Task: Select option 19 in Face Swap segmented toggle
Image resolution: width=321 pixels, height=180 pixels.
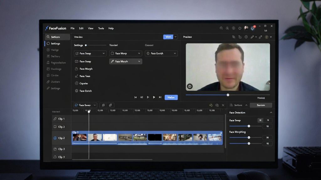Action: (268, 120)
